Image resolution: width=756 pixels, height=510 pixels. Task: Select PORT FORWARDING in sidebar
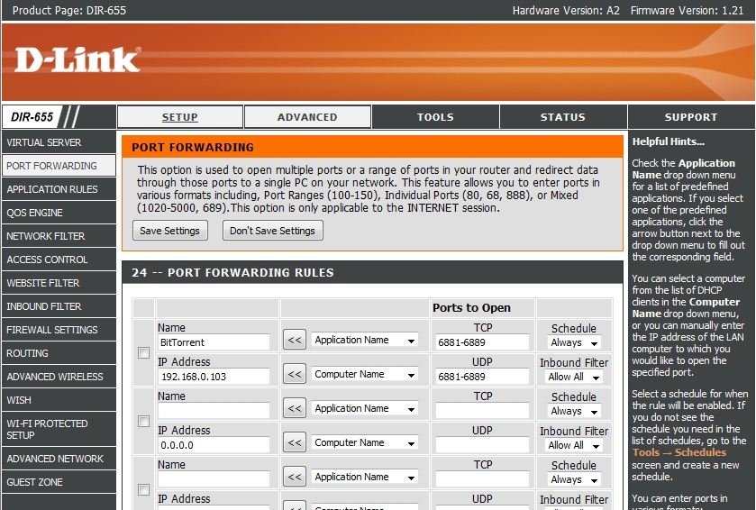pyautogui.click(x=59, y=166)
